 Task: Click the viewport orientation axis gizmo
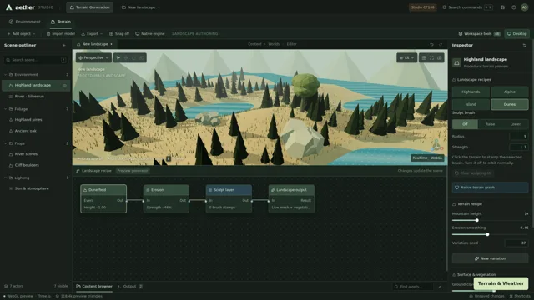click(436, 145)
